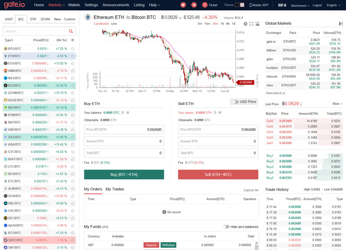346x250 pixels.
Task: Switch to the ETH market tab
Action: (x=33, y=19)
